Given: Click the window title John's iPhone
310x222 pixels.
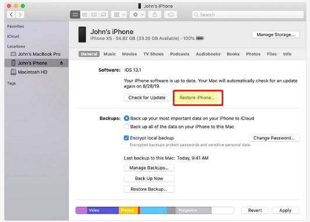Looking at the screenshot, I should pos(158,6).
